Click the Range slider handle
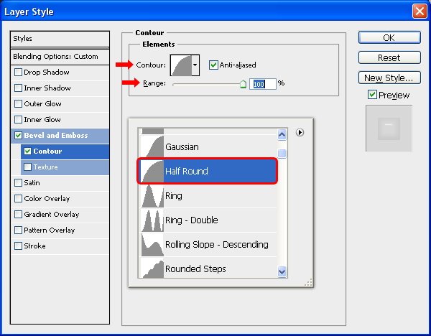This screenshot has height=336, width=431. pos(243,84)
